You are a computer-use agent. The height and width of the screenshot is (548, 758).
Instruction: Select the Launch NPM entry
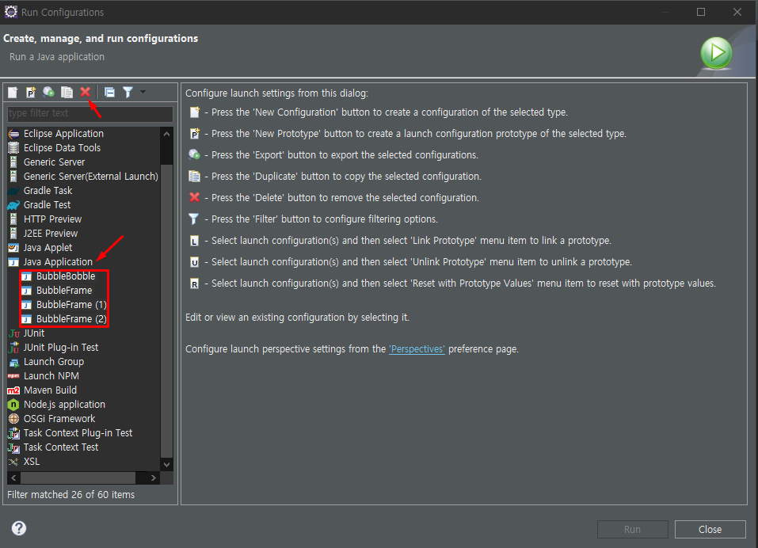coord(51,376)
